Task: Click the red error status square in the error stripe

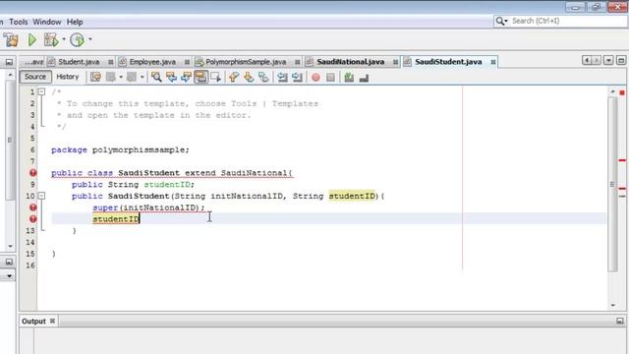Action: pyautogui.click(x=622, y=92)
